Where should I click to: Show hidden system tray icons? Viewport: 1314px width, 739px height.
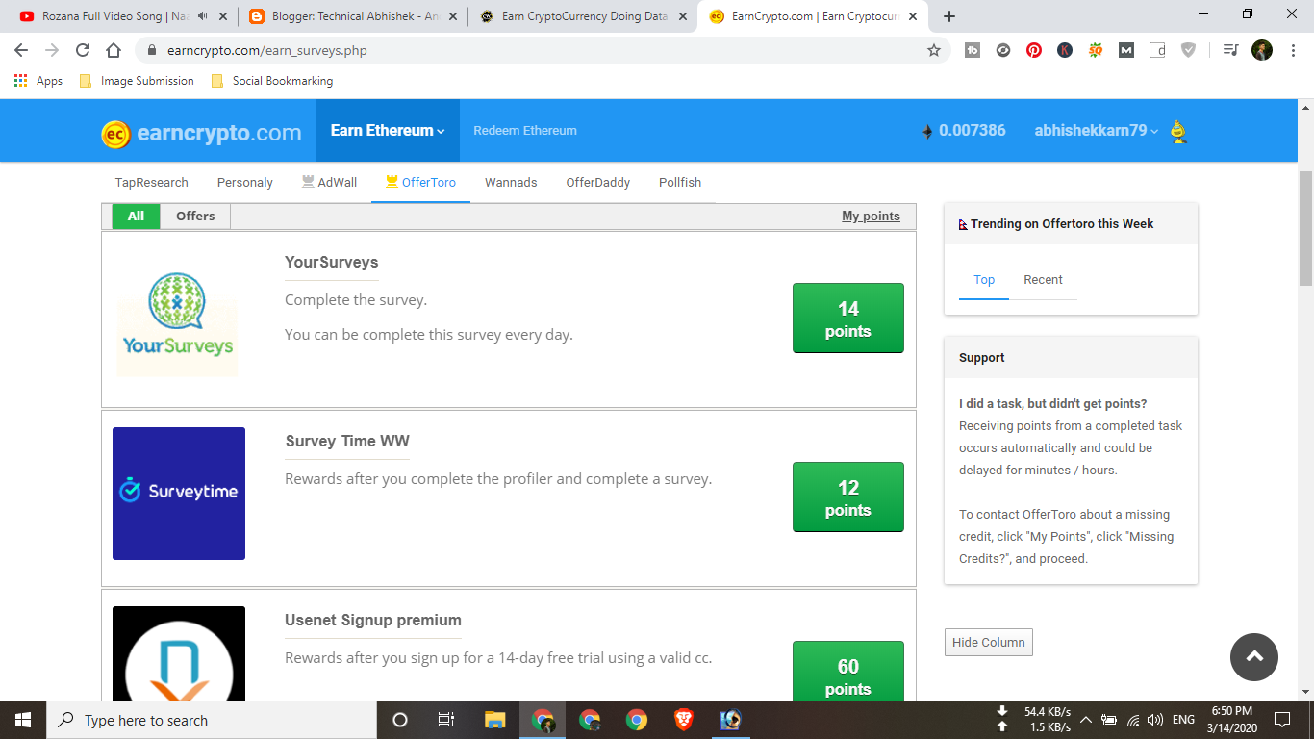(x=1085, y=720)
